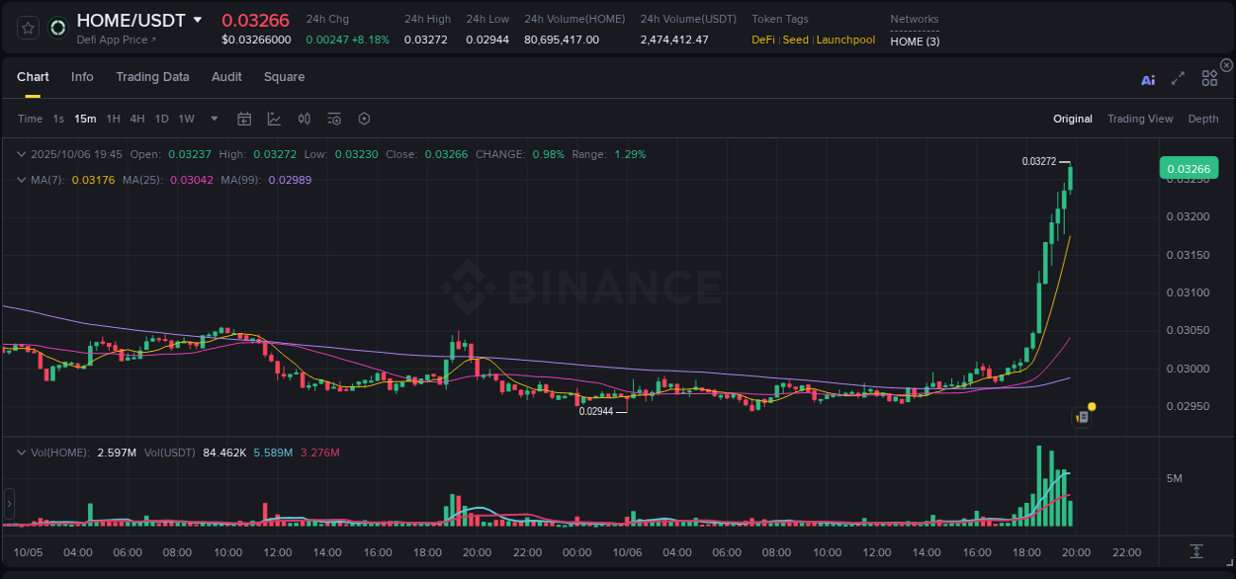
Task: Select the Launchpool token tag
Action: pyautogui.click(x=845, y=40)
